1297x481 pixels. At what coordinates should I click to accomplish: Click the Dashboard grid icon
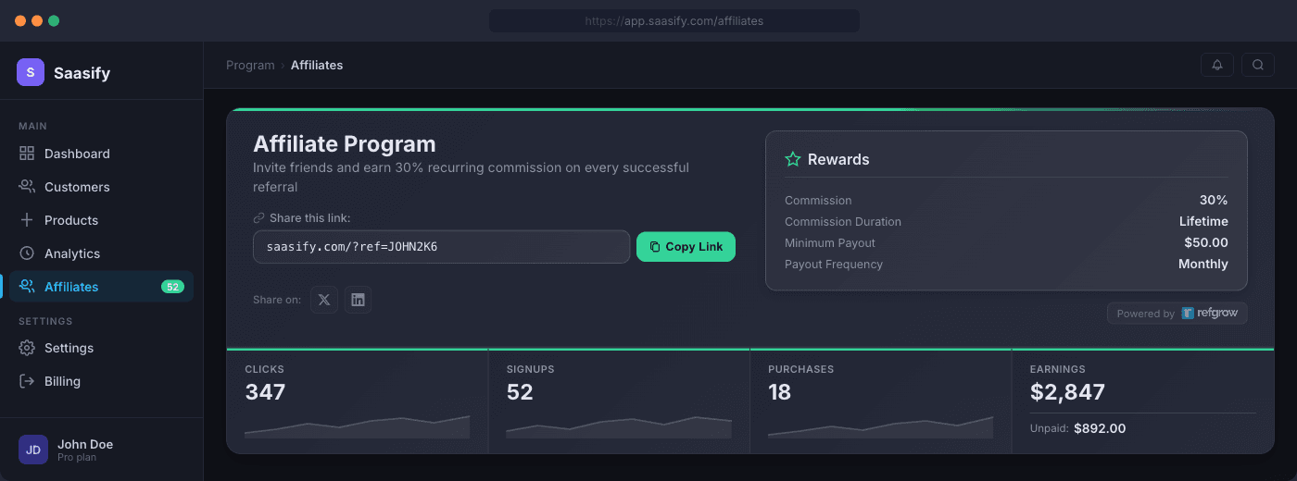(x=27, y=154)
